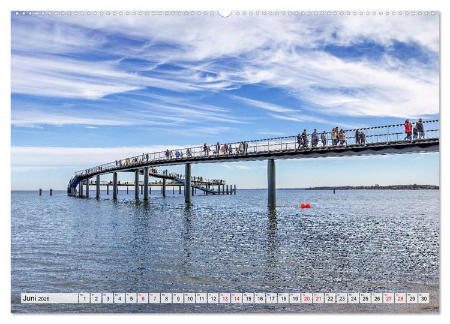Select red Sunday date 21
The image size is (450, 324).
click(319, 298)
